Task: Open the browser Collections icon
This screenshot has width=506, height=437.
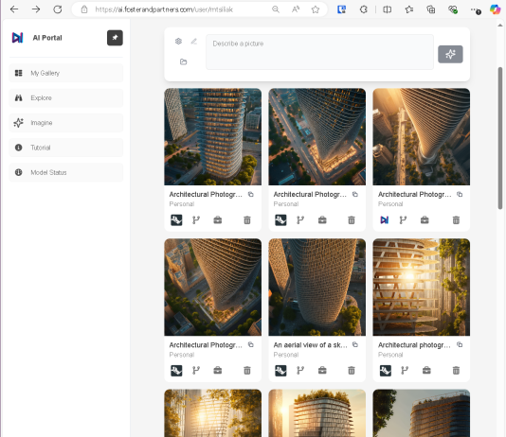Action: tap(431, 9)
